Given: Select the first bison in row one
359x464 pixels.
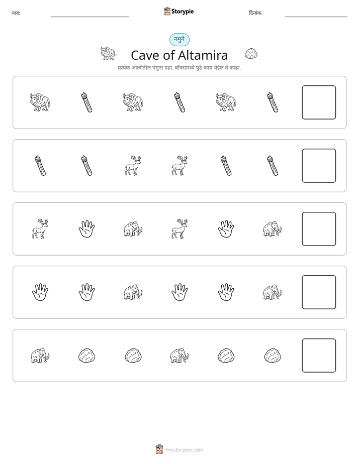Looking at the screenshot, I should click(40, 102).
